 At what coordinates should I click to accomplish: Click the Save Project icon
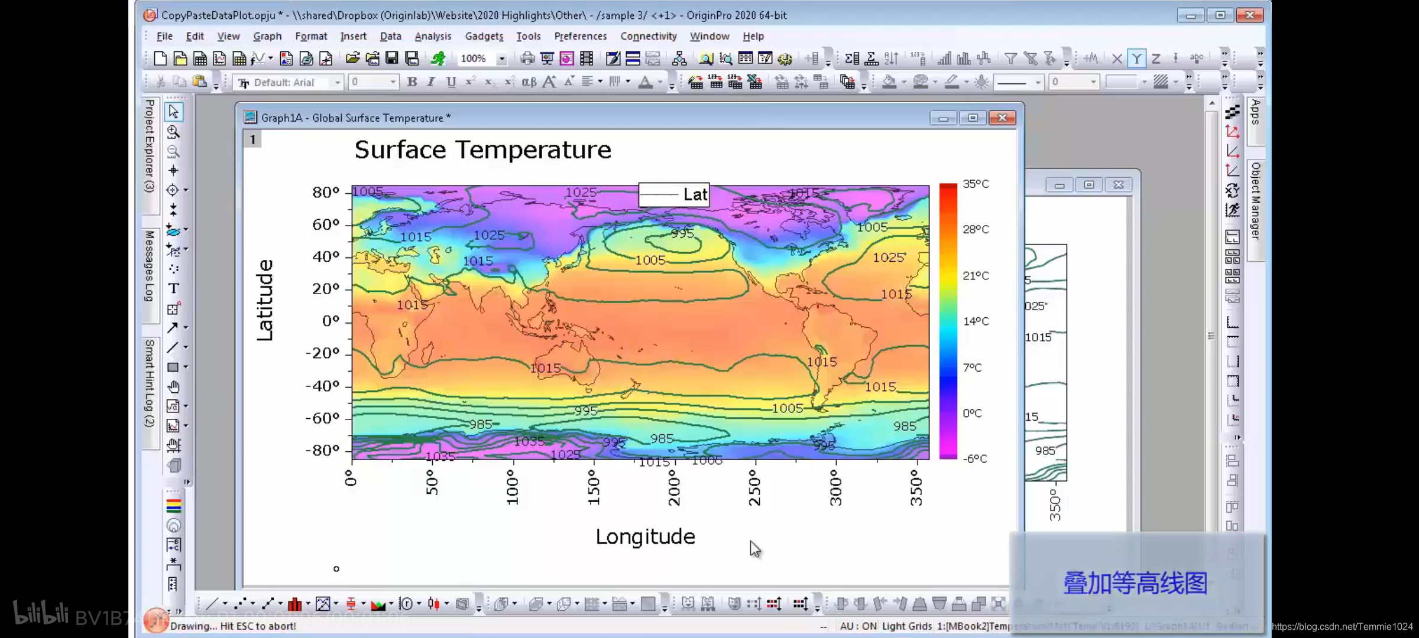[x=391, y=58]
